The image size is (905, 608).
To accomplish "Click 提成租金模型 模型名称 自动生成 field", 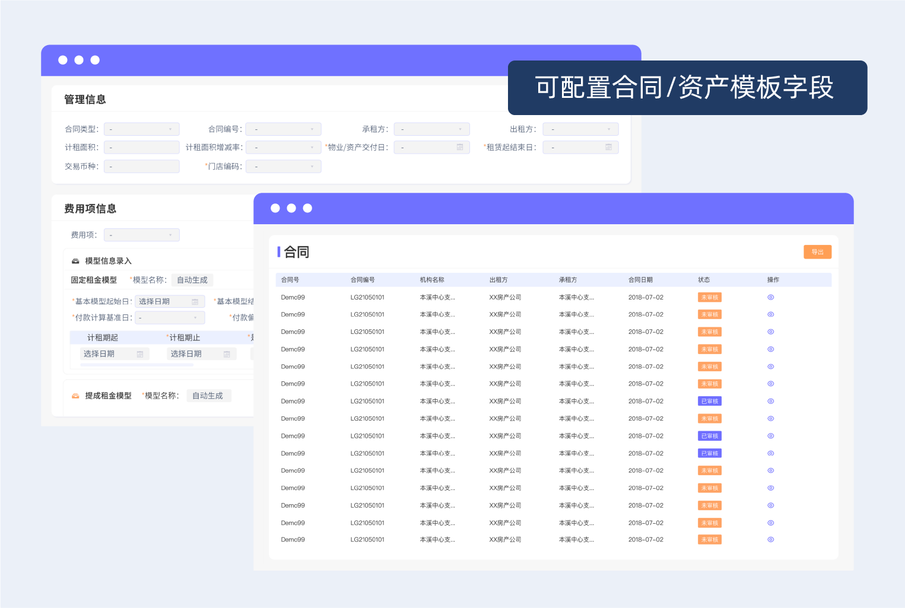I will [209, 396].
